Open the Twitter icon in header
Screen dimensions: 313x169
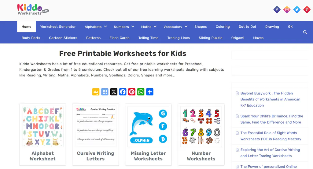(297, 9)
